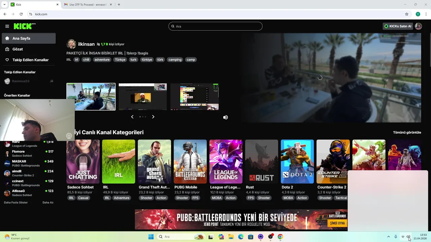The height and width of the screenshot is (242, 431).
Task: Click the Rammus53 offline channel icon
Action: [x=7, y=81]
